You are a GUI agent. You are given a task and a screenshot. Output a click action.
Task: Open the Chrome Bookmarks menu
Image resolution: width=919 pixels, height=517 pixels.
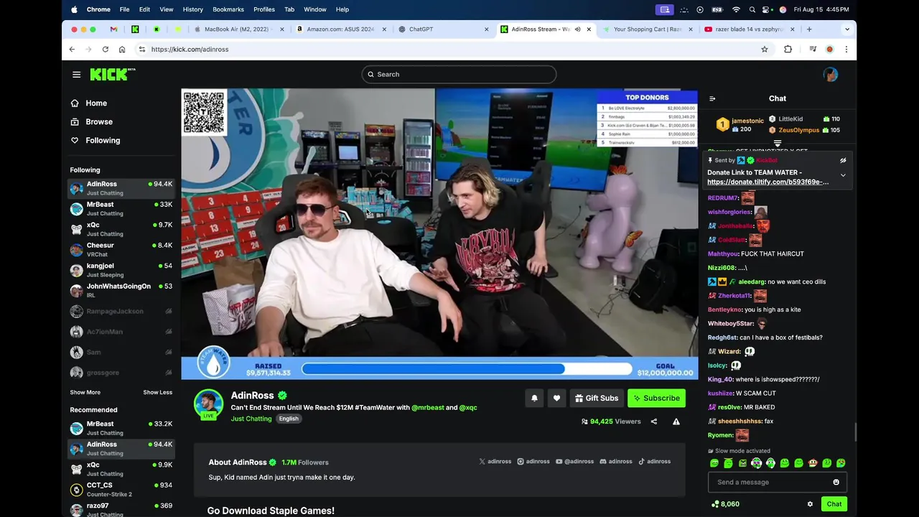(x=228, y=9)
